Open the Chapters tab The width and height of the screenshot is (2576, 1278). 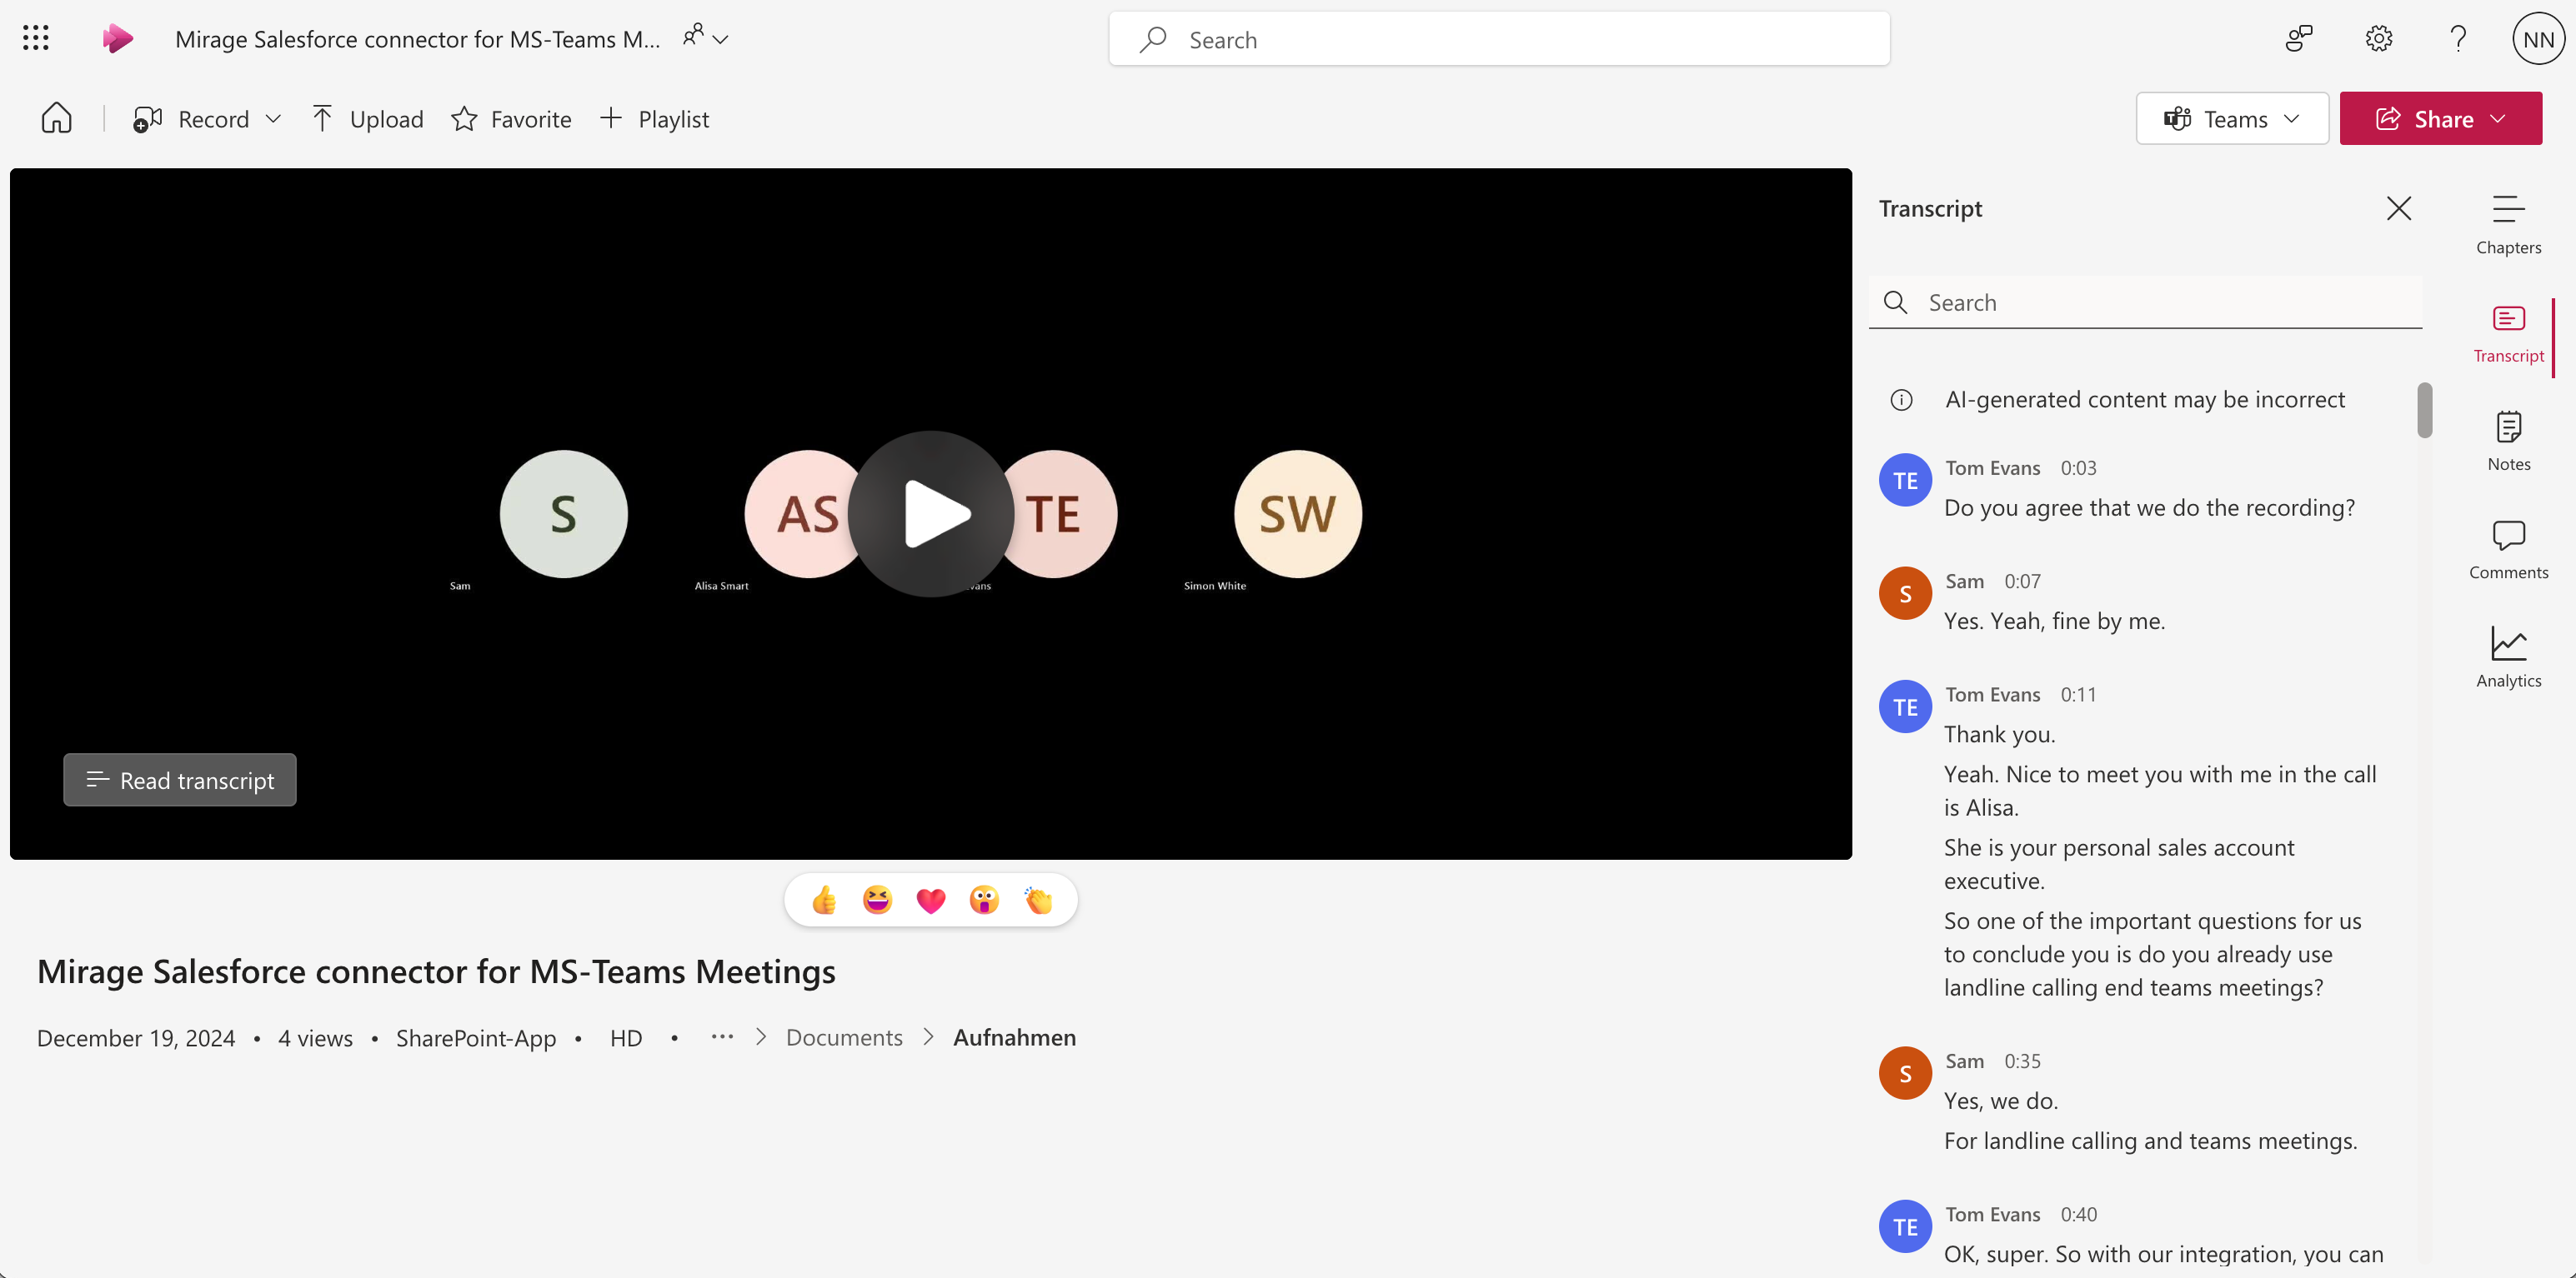pos(2508,225)
